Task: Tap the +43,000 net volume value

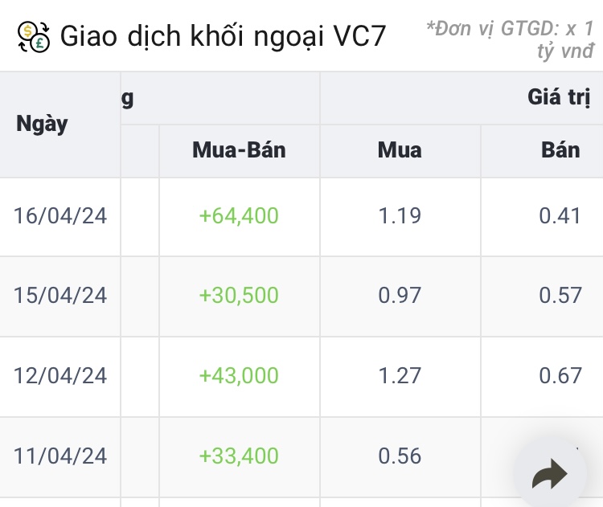Action: coord(239,376)
